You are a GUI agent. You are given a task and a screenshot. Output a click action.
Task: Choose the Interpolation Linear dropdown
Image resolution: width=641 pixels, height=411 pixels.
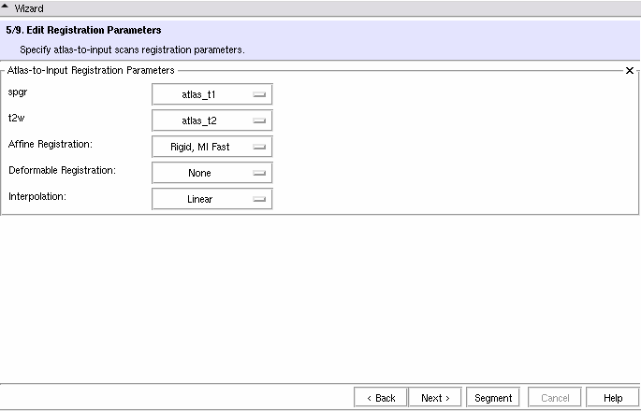pos(211,199)
